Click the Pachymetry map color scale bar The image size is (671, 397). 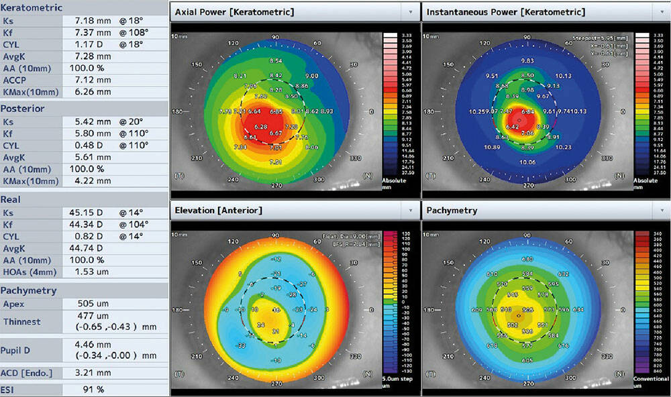[640, 302]
